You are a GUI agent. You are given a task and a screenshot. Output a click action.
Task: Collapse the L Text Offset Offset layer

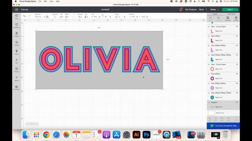(209, 45)
